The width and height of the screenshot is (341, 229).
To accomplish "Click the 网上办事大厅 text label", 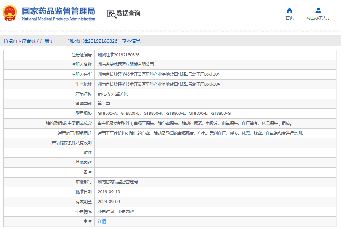I will click(319, 18).
